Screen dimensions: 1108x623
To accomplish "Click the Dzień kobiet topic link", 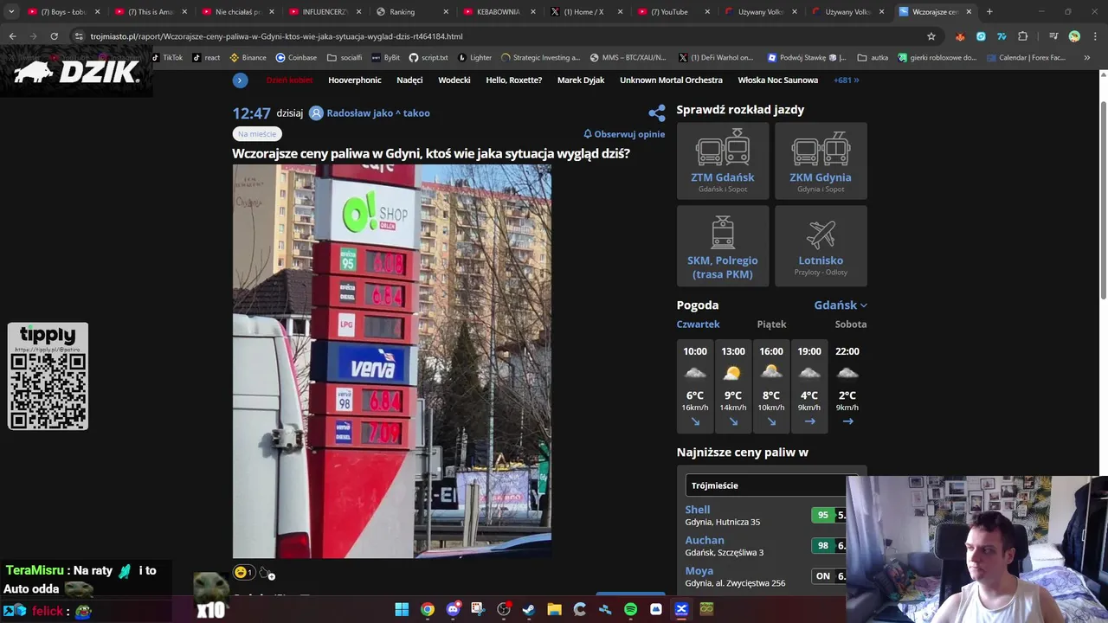I will (289, 80).
